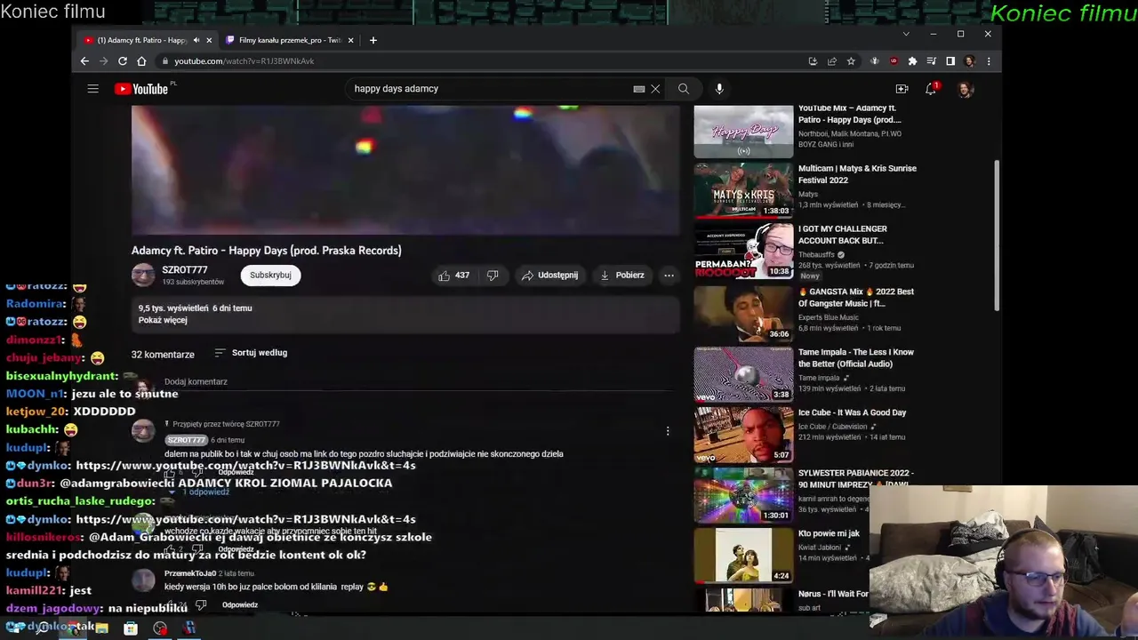Viewport: 1138px width, 640px height.
Task: Close the Adamcy ft. Patiro tab
Action: pos(209,40)
